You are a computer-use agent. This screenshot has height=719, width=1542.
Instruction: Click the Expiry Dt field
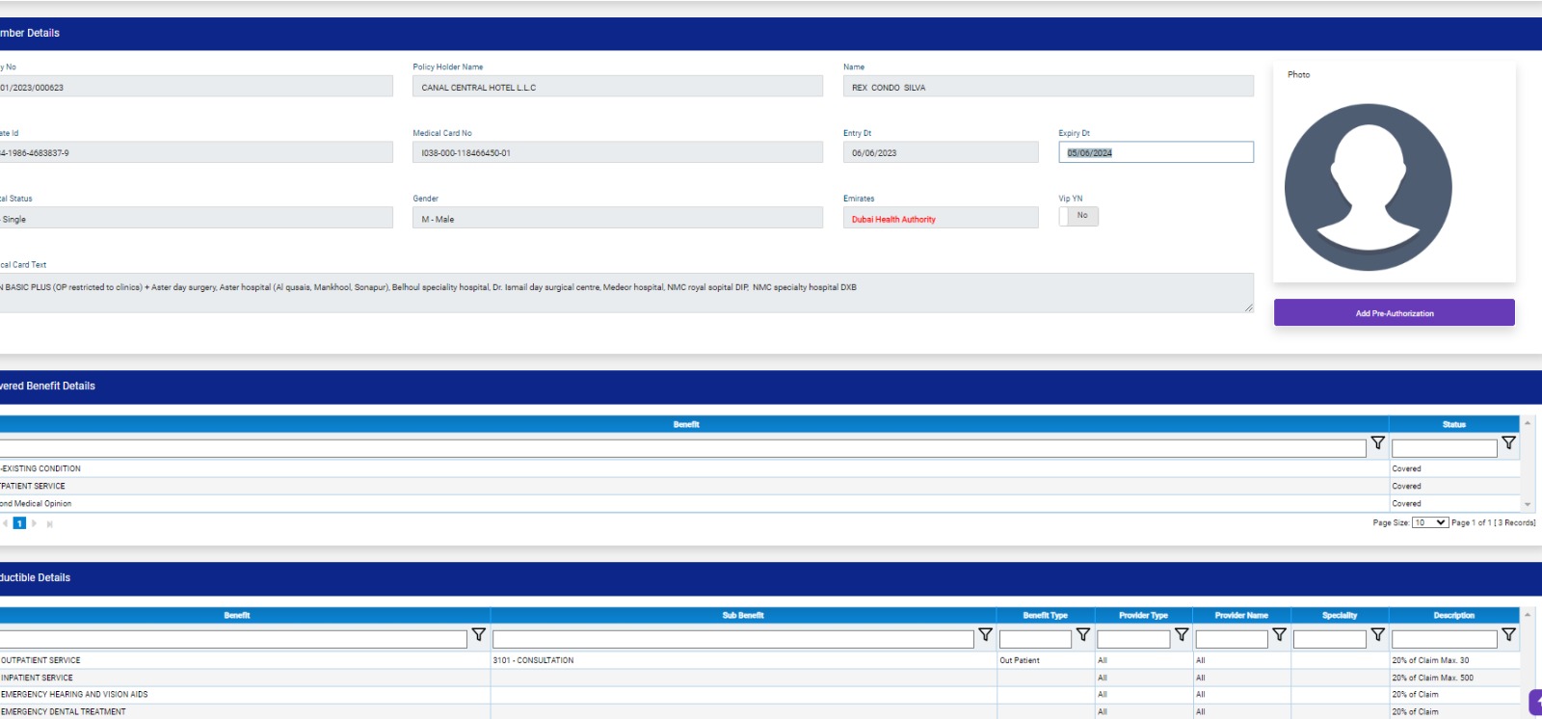click(x=1156, y=152)
